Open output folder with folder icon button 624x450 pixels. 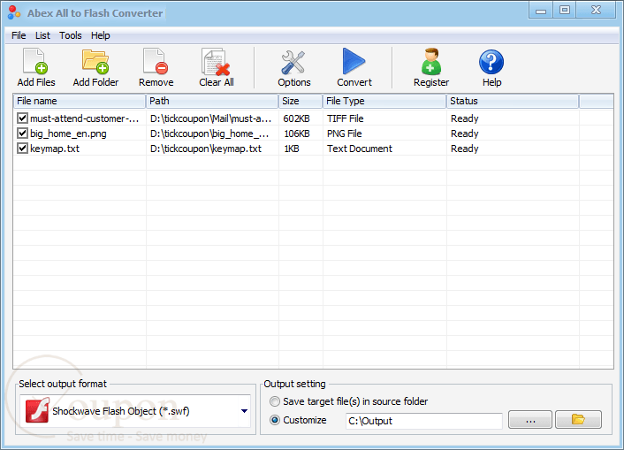[578, 419]
